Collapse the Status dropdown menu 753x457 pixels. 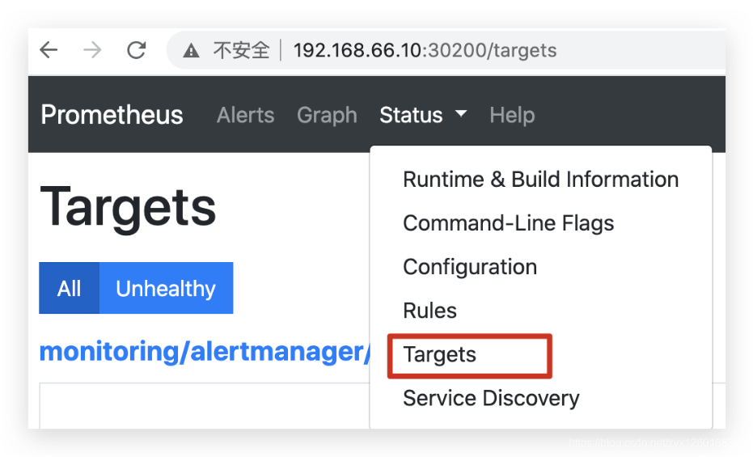click(x=423, y=115)
